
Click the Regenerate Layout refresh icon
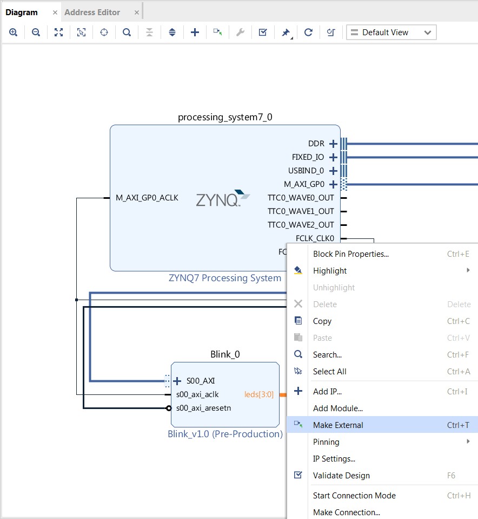pyautogui.click(x=308, y=33)
